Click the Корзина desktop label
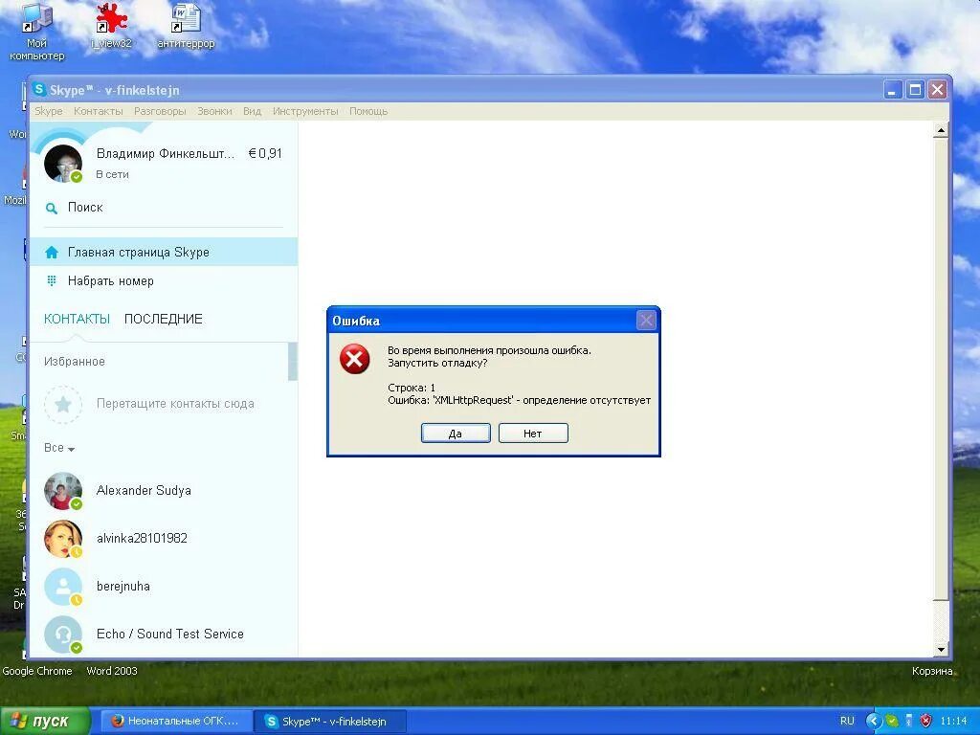 click(932, 671)
